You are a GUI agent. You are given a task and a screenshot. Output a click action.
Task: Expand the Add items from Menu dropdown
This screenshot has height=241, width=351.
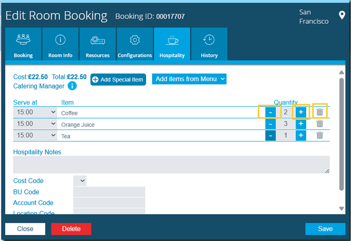pos(189,79)
